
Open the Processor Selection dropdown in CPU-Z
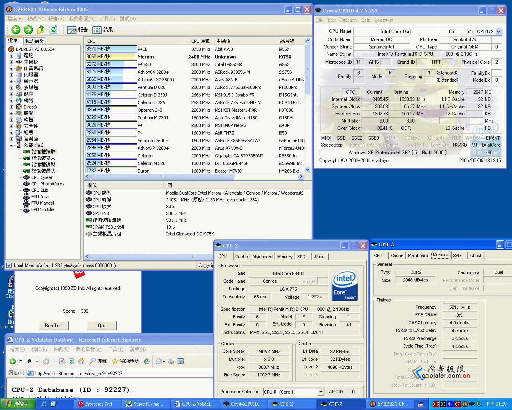320,392
